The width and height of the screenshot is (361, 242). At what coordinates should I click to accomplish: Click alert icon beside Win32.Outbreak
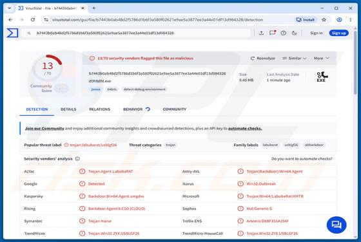click(240, 183)
